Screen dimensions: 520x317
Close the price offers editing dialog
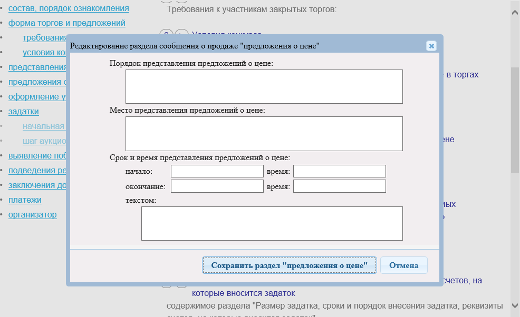[431, 46]
